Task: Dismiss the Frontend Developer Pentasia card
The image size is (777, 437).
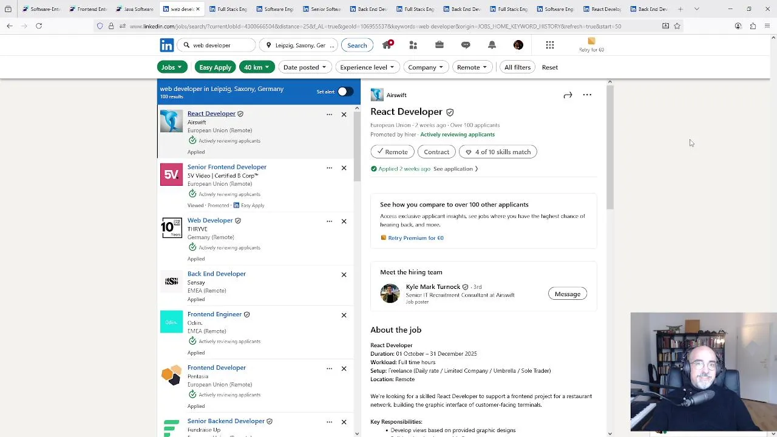Action: (344, 368)
